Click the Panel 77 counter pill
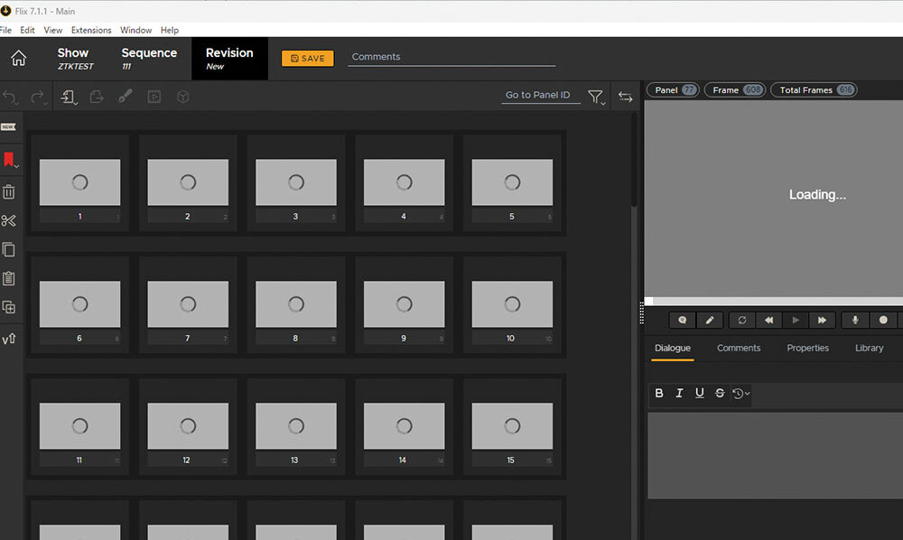Image resolution: width=903 pixels, height=540 pixels. click(x=674, y=89)
